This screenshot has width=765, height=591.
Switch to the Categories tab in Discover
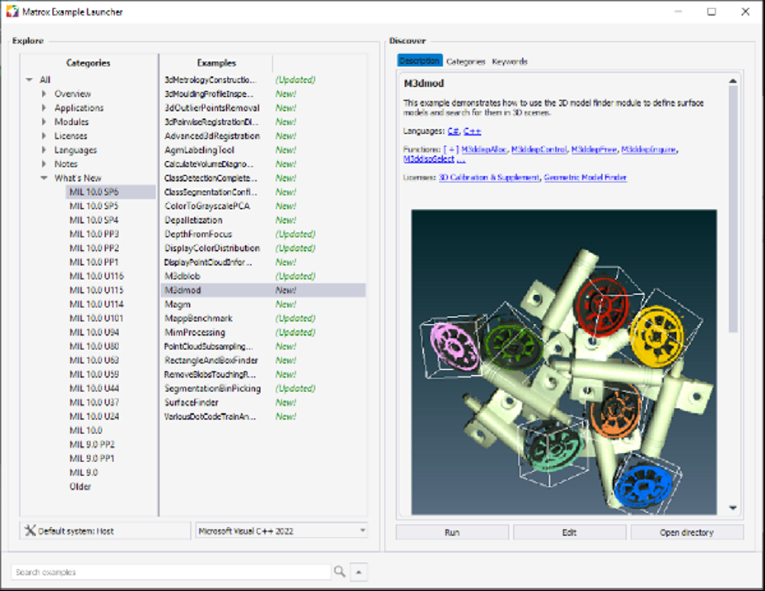[x=466, y=62]
